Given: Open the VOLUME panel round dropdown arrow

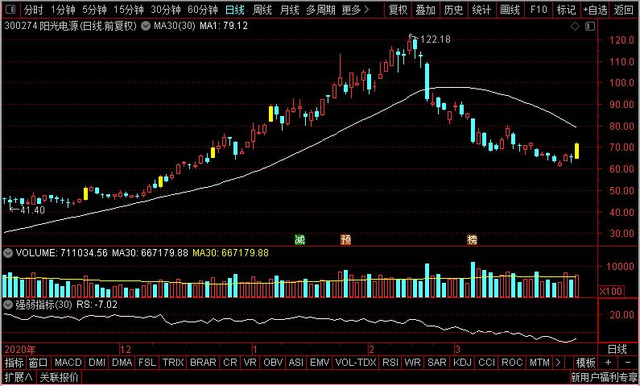Looking at the screenshot, I should coord(8,253).
